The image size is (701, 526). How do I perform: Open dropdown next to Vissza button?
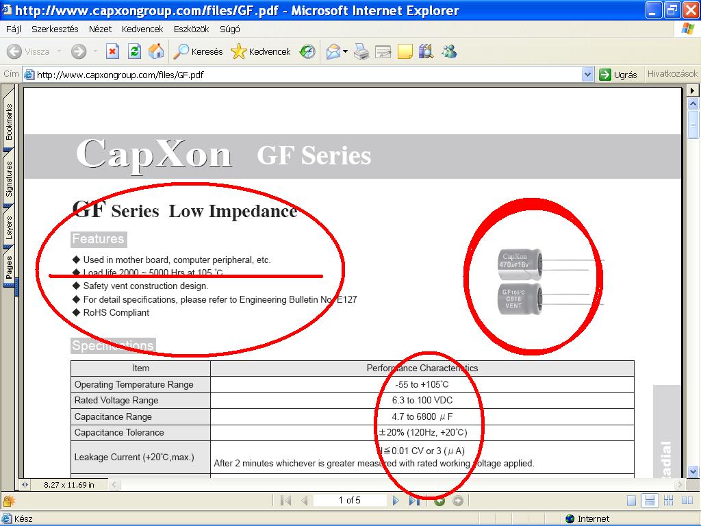point(59,52)
